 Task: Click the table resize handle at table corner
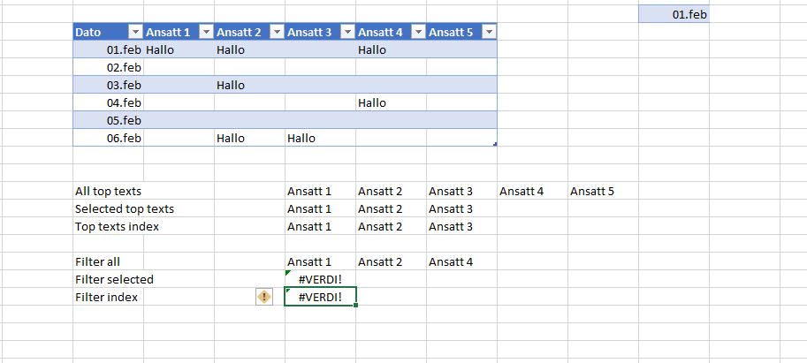tap(495, 144)
